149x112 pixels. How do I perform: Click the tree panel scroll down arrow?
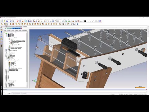pos(27,87)
